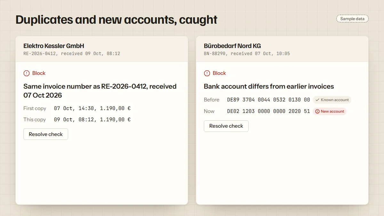Click the Block alert icon on Bürobedarf Nord card
The width and height of the screenshot is (384, 216).
(207, 73)
